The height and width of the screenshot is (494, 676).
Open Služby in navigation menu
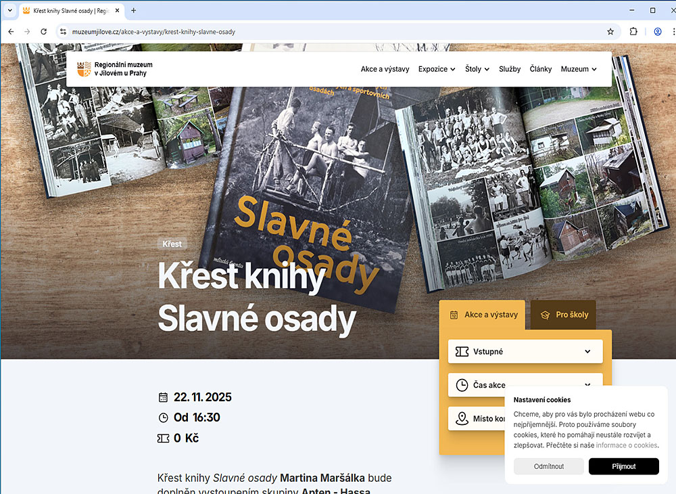510,69
